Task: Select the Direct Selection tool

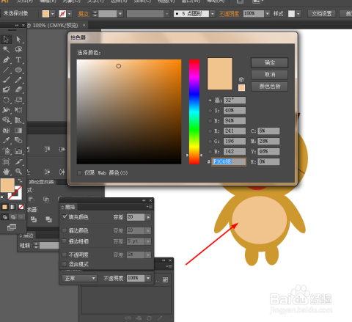Action: coord(18,39)
